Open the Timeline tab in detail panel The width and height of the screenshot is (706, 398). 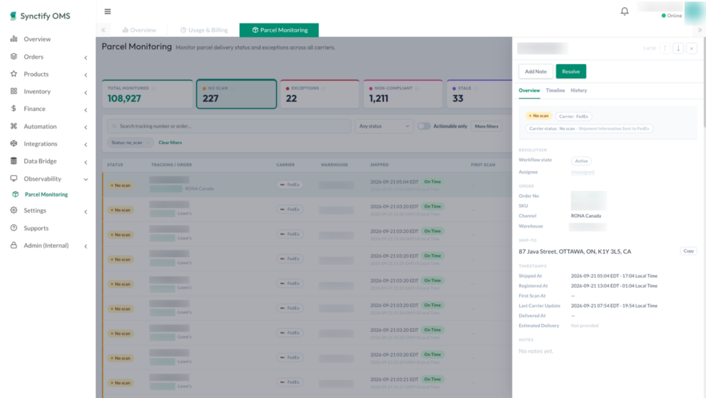click(555, 90)
